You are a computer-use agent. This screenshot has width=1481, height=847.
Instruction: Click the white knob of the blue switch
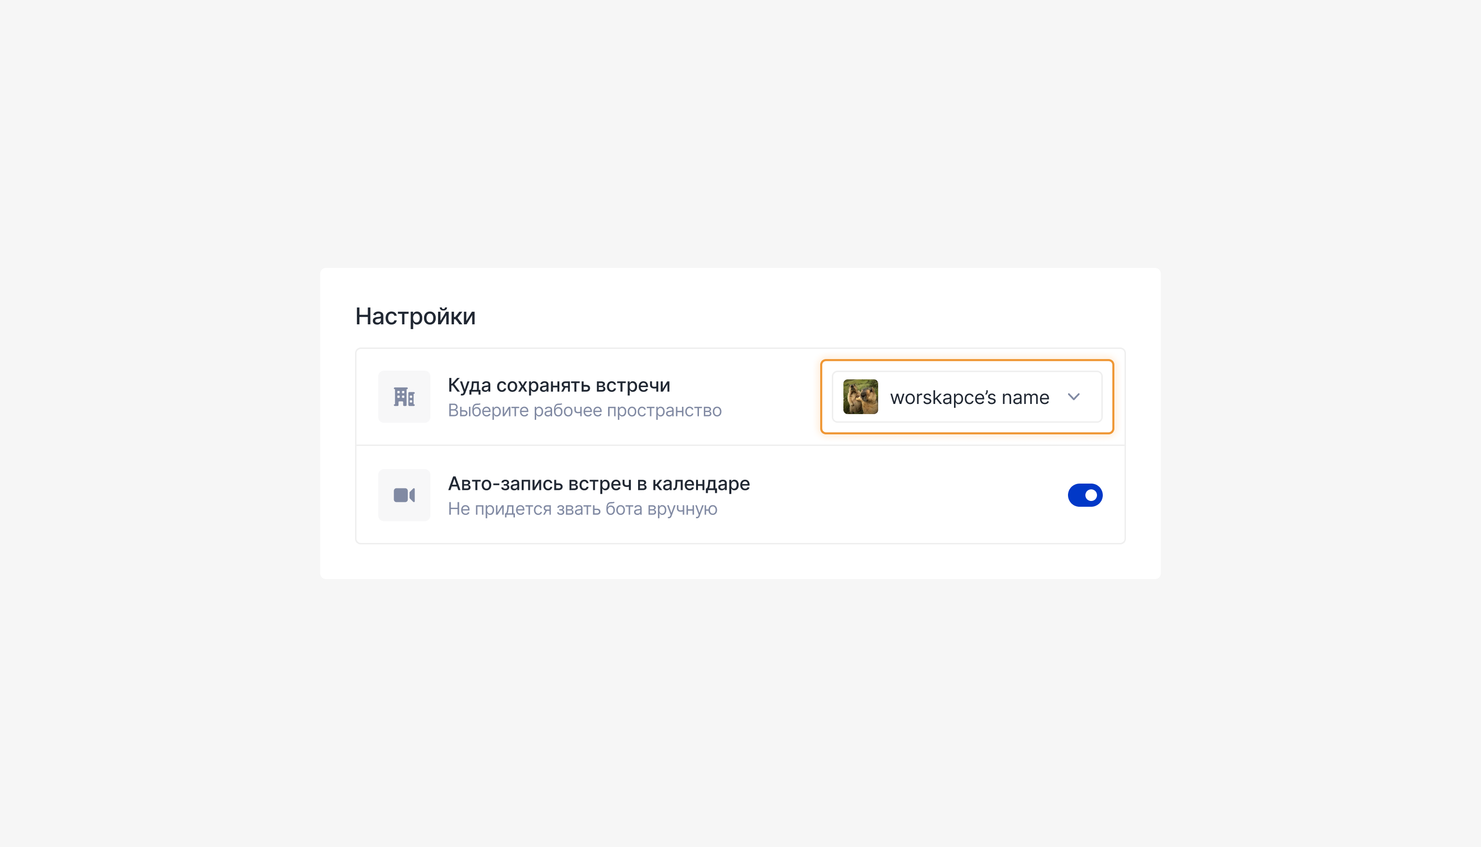1091,495
